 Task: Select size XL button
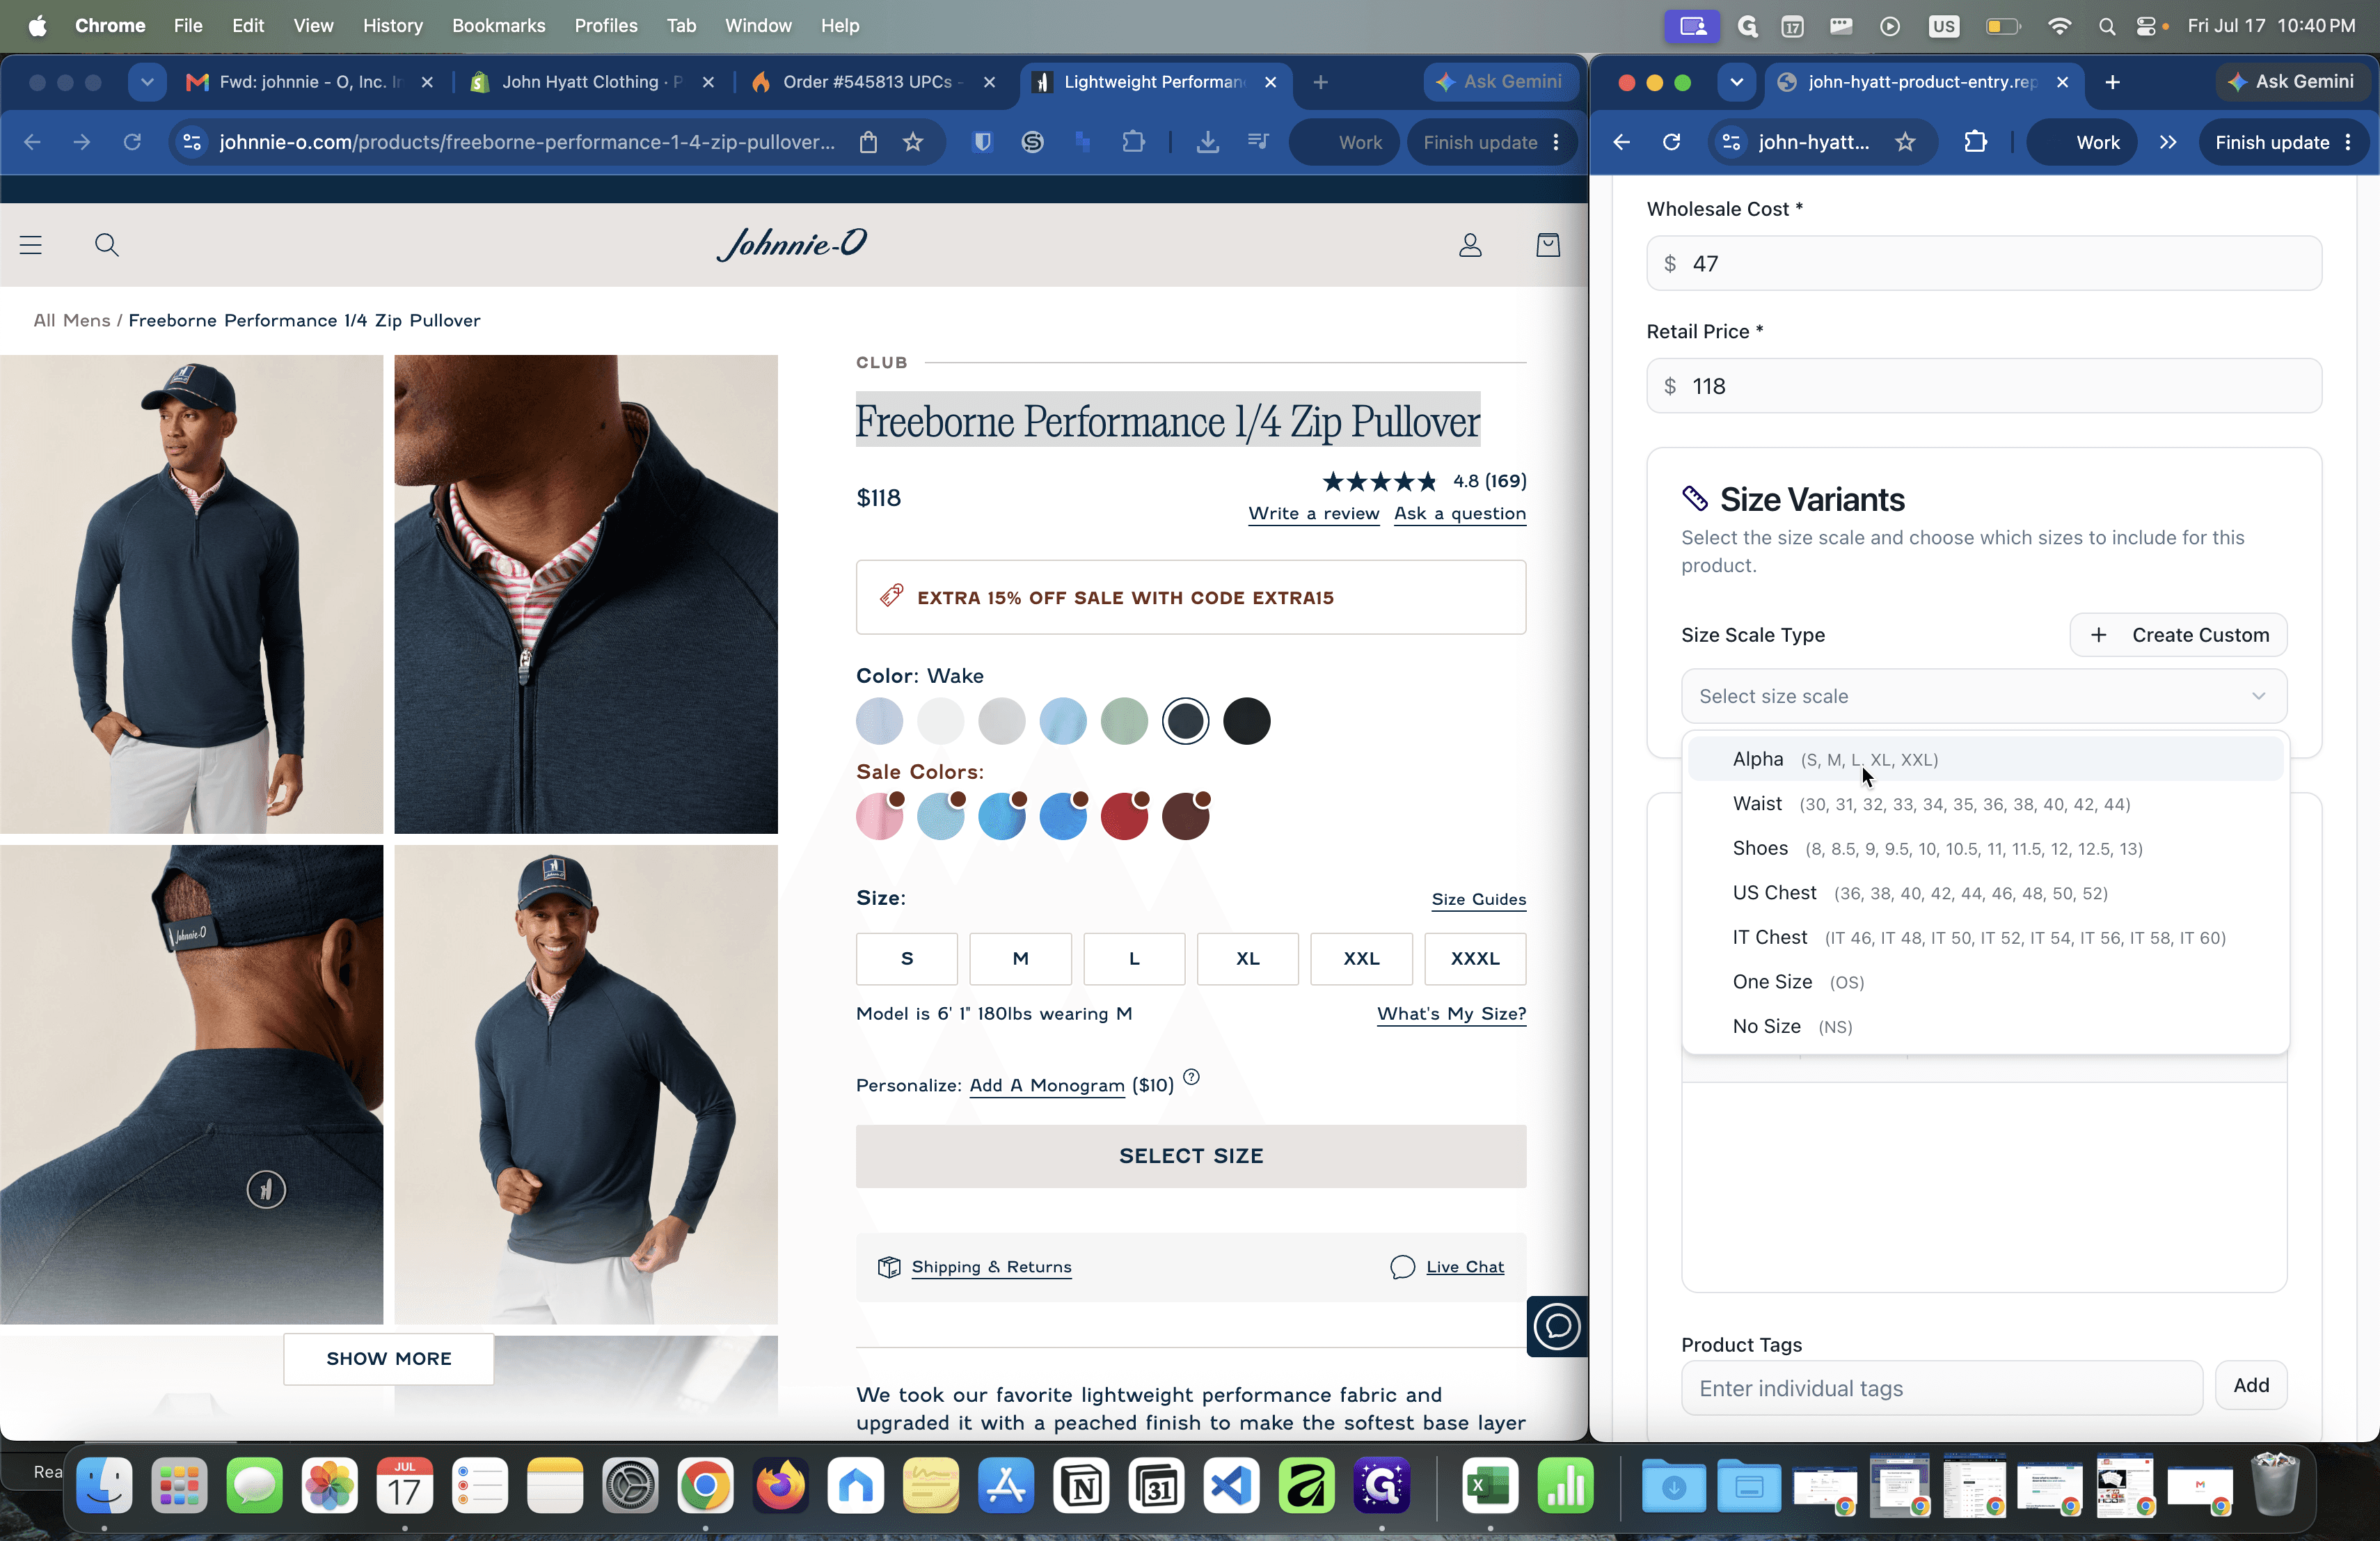click(1248, 958)
